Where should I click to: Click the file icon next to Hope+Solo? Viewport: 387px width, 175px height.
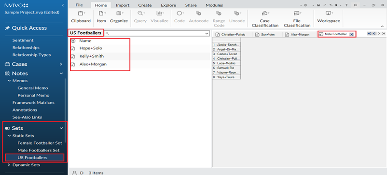click(x=73, y=49)
